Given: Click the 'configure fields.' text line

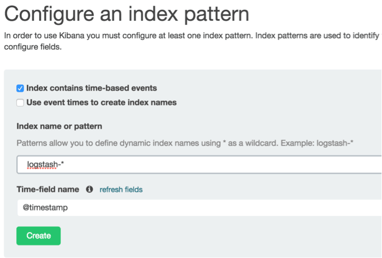Looking at the screenshot, I should pos(33,47).
